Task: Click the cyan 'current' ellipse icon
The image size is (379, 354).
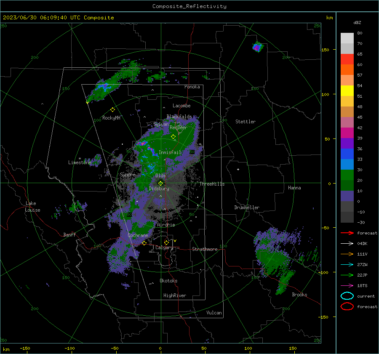Action: pyautogui.click(x=347, y=296)
